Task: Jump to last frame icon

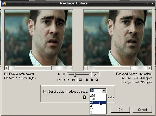Action: tap(74, 80)
